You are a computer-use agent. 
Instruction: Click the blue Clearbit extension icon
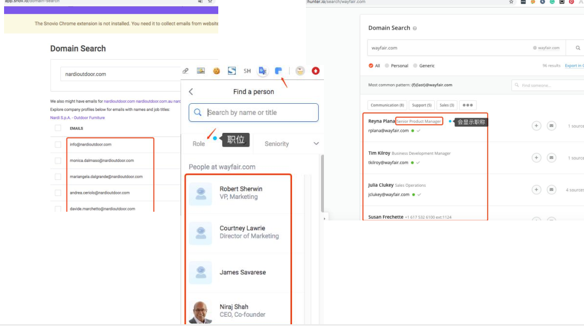[x=279, y=71]
